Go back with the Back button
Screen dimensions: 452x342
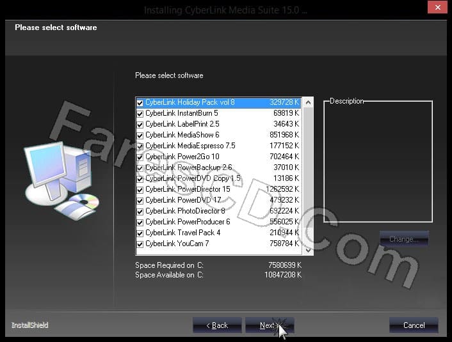tap(217, 325)
